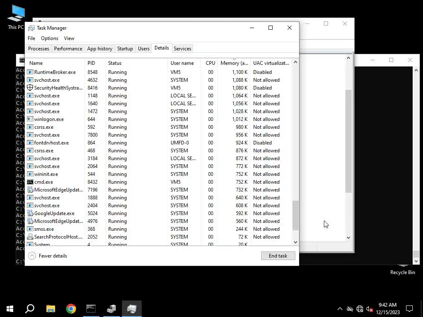The width and height of the screenshot is (423, 317).
Task: Select svchost.exe row with PID 1888
Action: click(159, 198)
